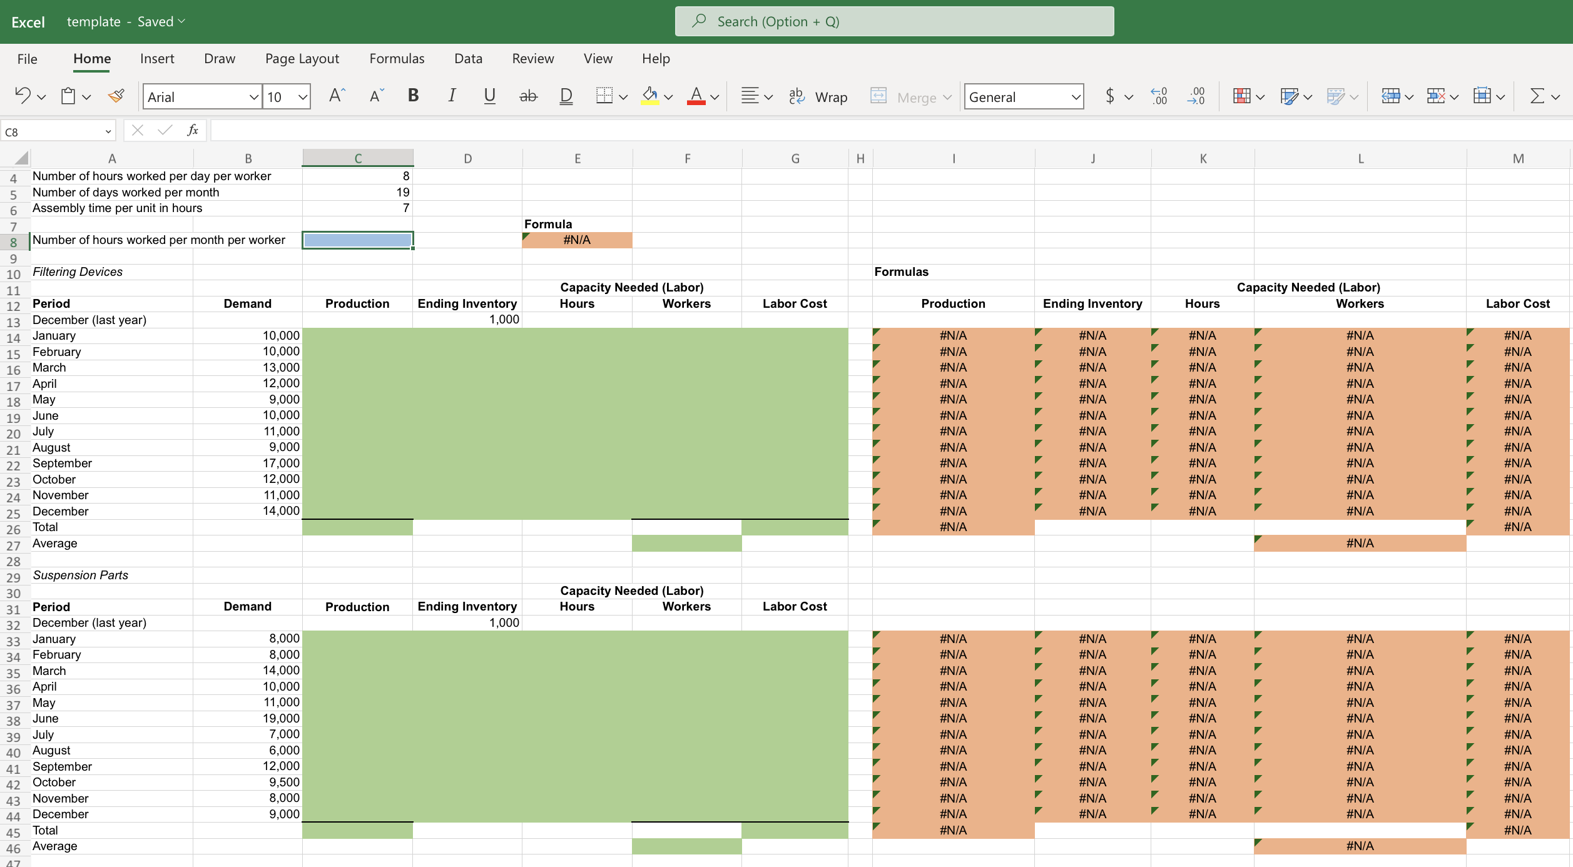Click the dollar currency format icon

(x=1110, y=96)
